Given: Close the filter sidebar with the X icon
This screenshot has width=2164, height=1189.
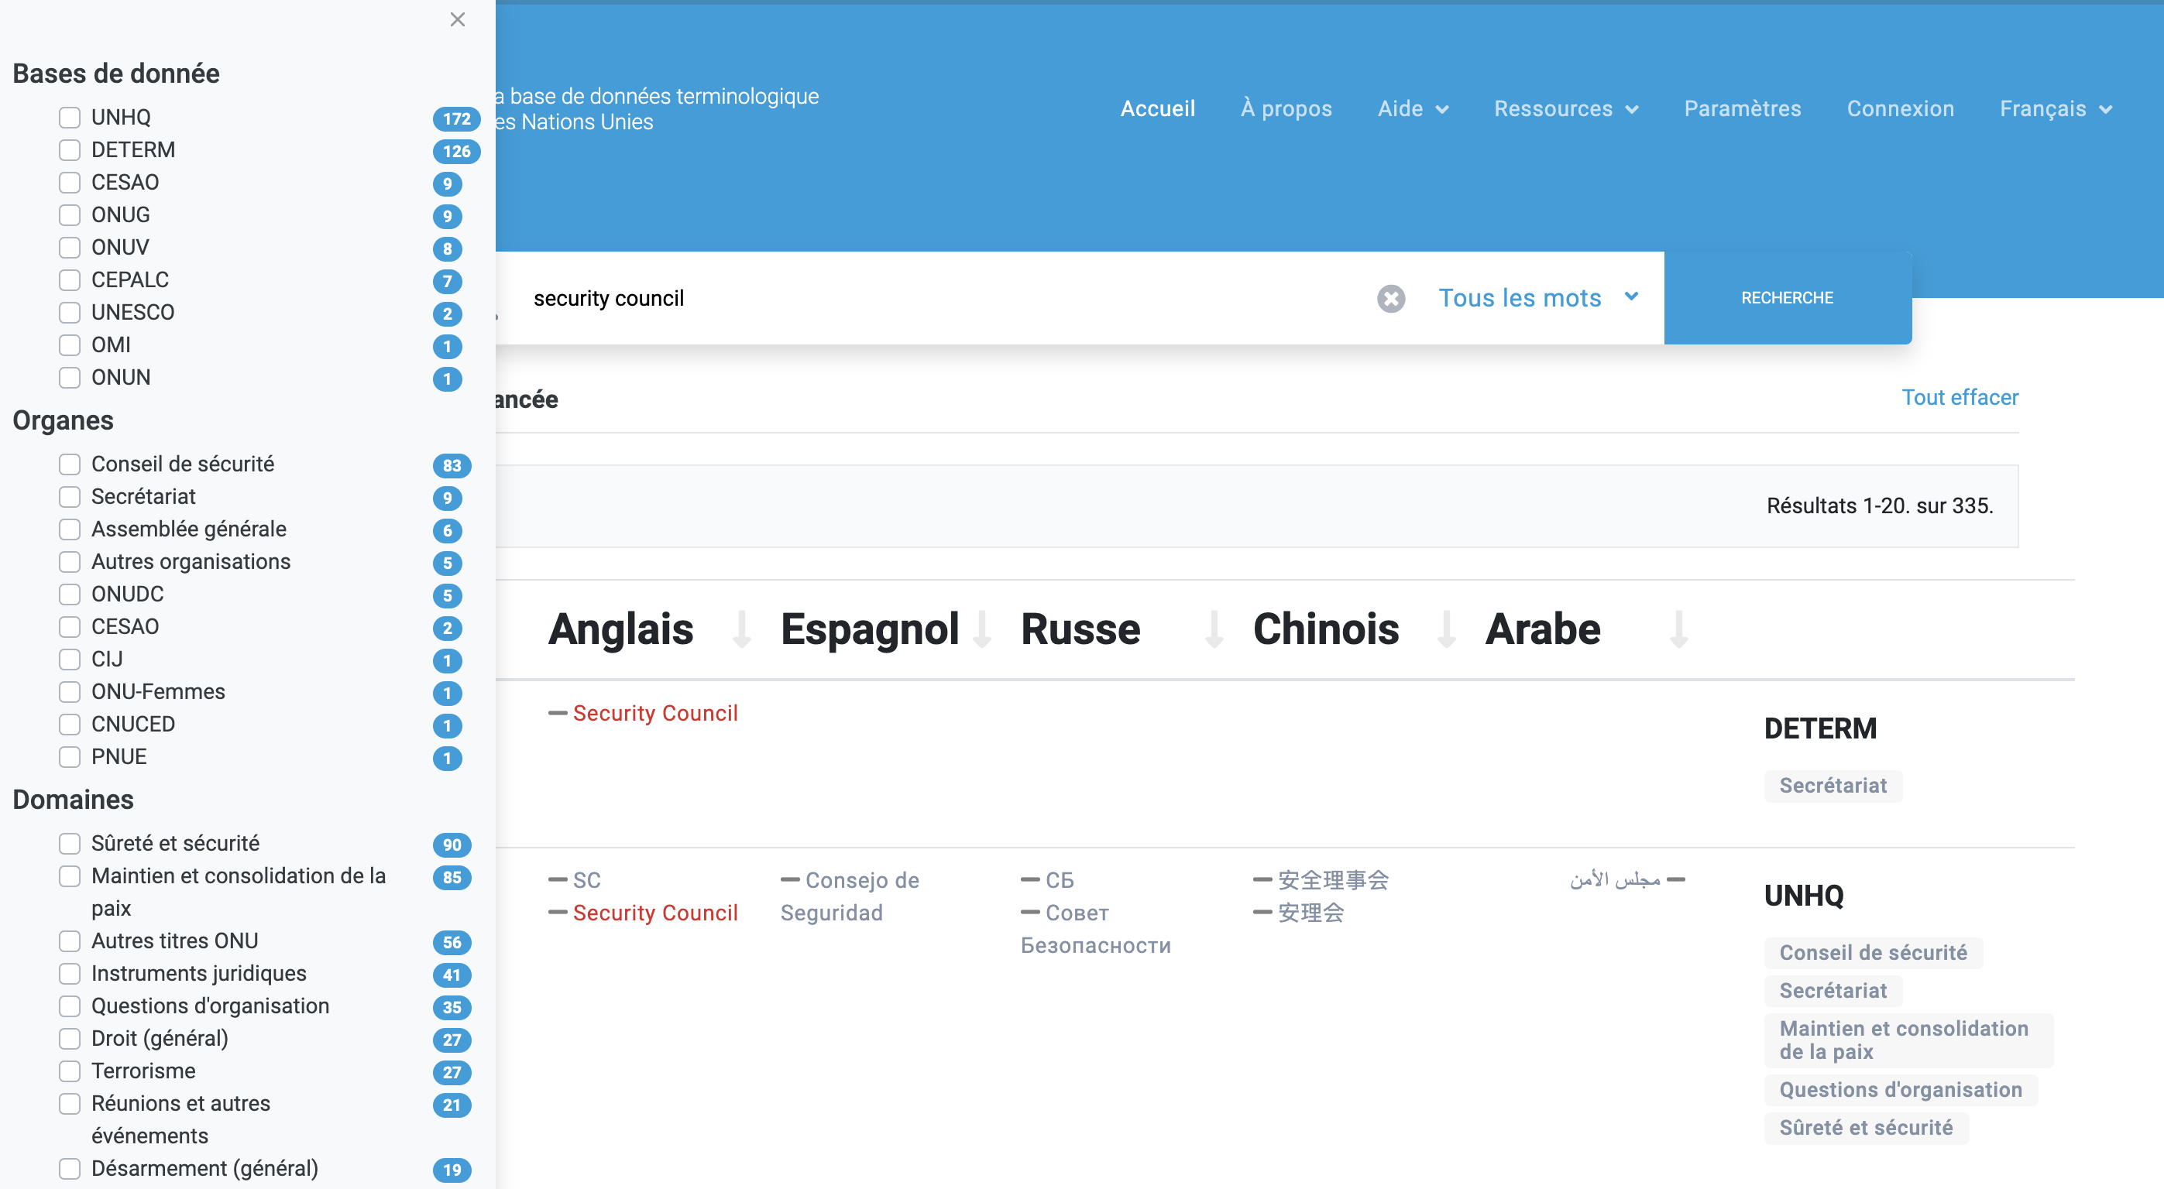Looking at the screenshot, I should [457, 19].
